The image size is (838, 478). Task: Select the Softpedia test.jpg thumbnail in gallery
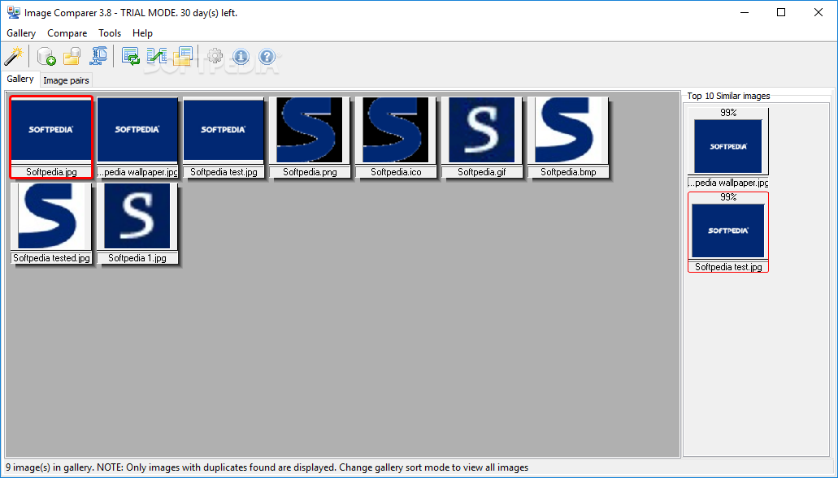[224, 137]
